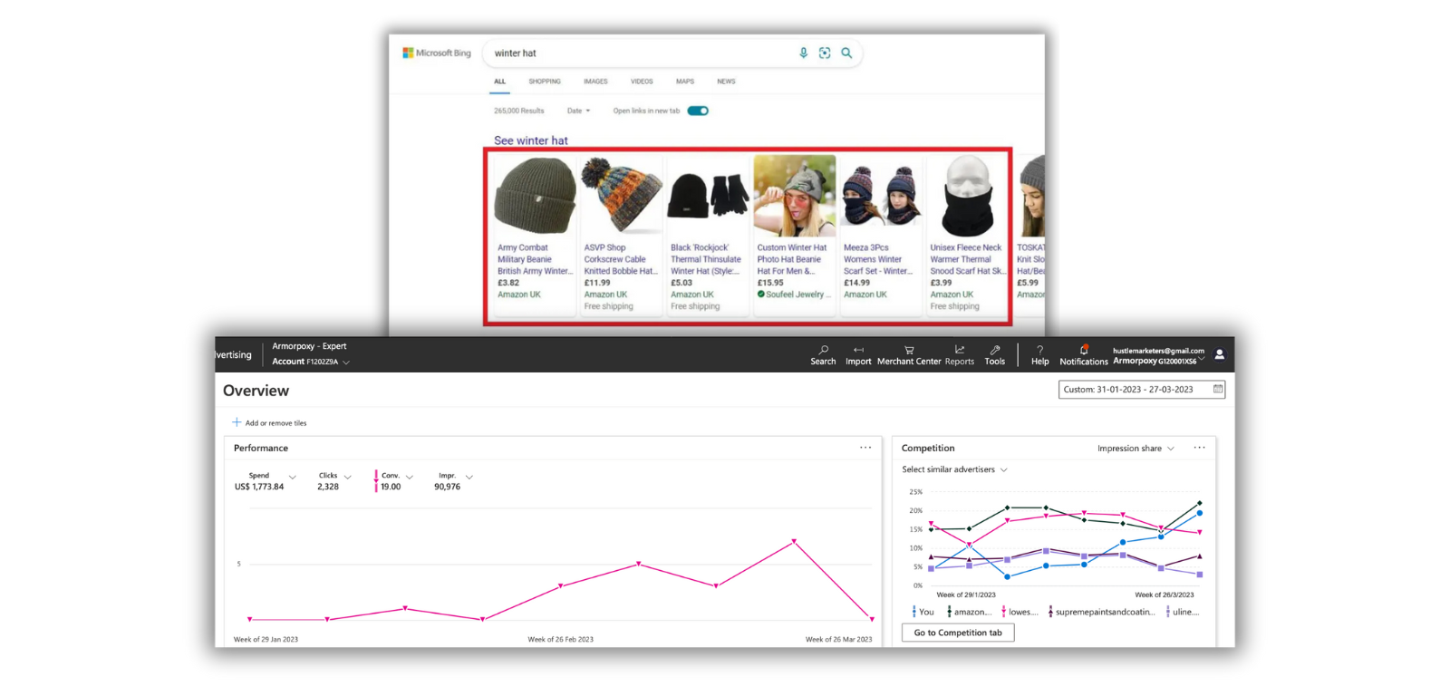Toggle the lowes series in Competition legend
The height and width of the screenshot is (696, 1450).
click(x=1020, y=612)
